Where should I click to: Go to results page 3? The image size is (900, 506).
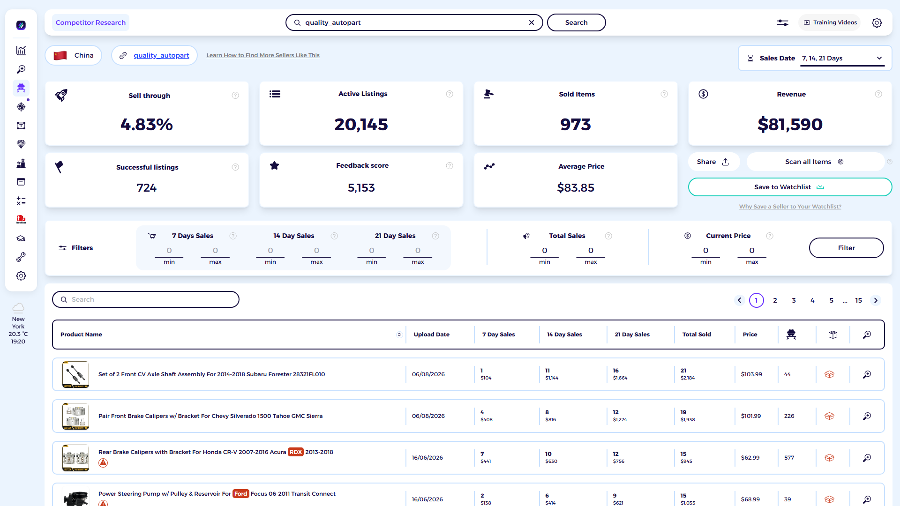794,300
